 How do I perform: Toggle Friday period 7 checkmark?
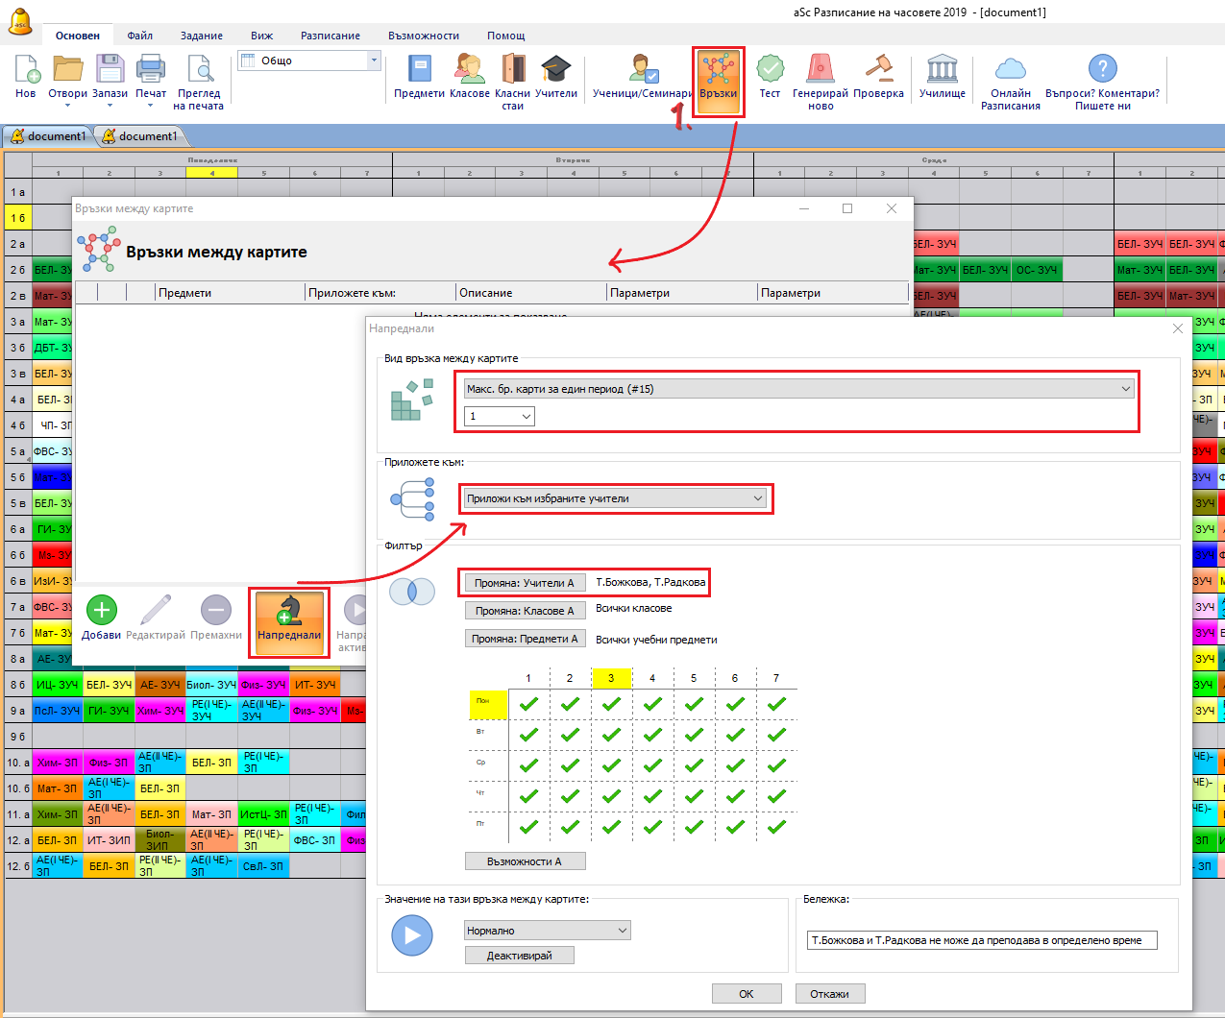pos(776,826)
